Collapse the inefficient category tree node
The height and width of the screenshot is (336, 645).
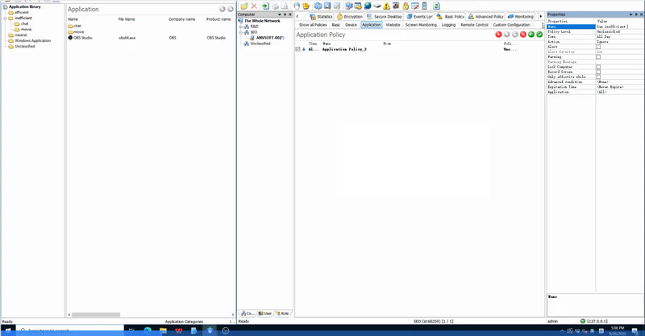(6, 18)
